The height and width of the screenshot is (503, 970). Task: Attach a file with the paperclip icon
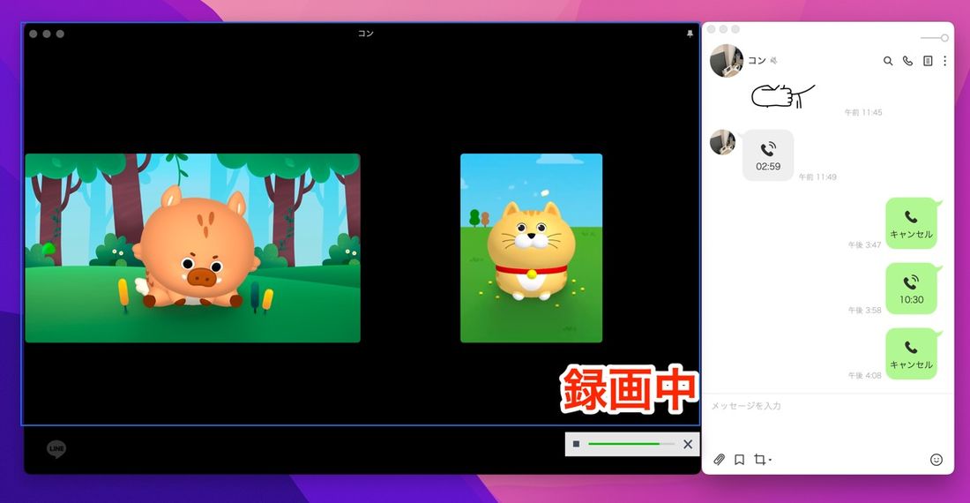(x=719, y=459)
